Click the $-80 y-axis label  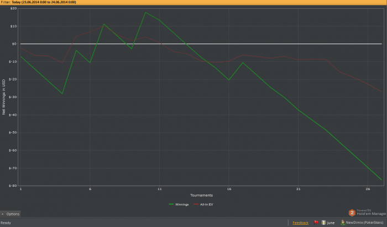13,186
